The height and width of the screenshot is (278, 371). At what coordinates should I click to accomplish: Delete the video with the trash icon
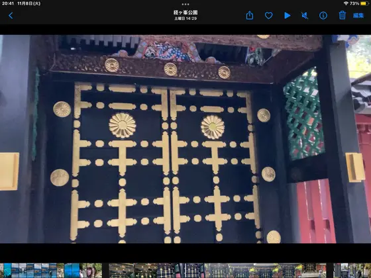(342, 15)
